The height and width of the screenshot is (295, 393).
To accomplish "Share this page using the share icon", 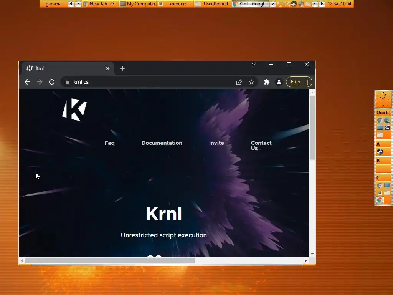I will [x=239, y=82].
